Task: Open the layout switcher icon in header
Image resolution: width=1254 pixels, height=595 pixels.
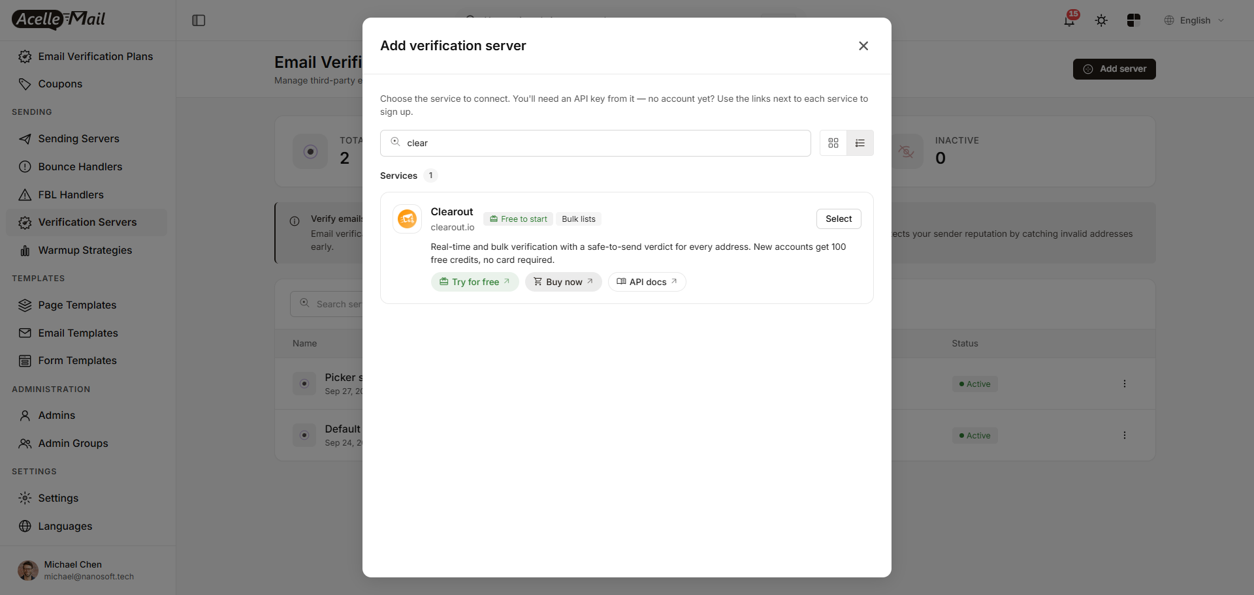Action: tap(1133, 20)
